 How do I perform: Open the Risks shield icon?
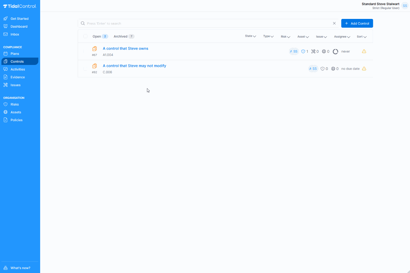6,104
